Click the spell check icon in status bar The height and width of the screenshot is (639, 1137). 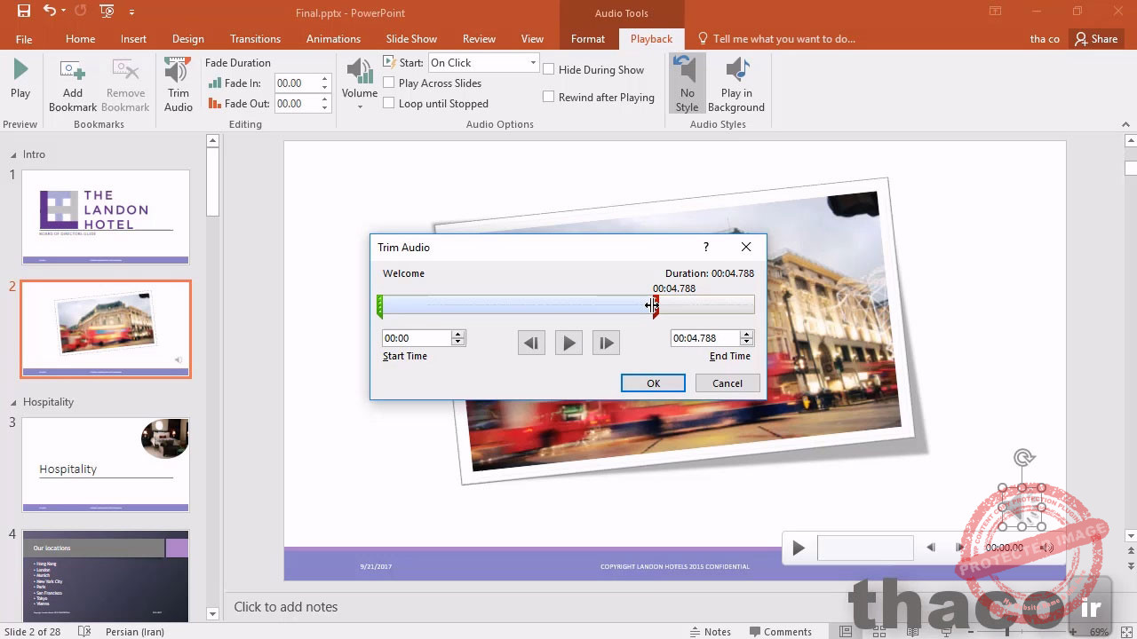pos(84,631)
